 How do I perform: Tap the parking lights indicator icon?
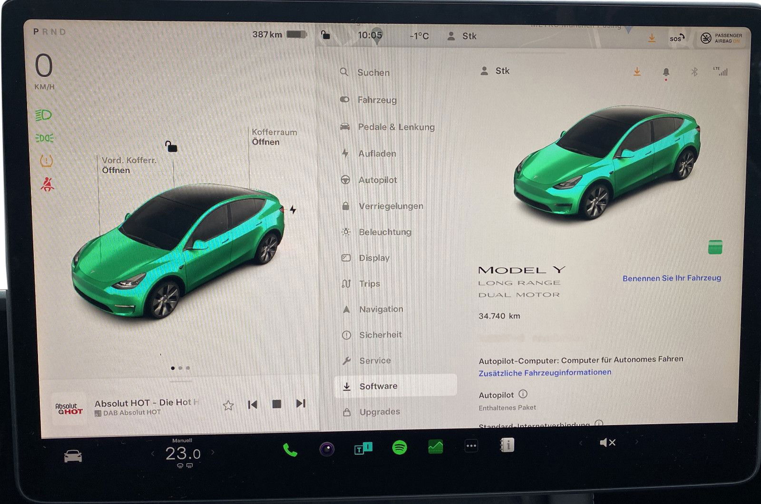[44, 138]
